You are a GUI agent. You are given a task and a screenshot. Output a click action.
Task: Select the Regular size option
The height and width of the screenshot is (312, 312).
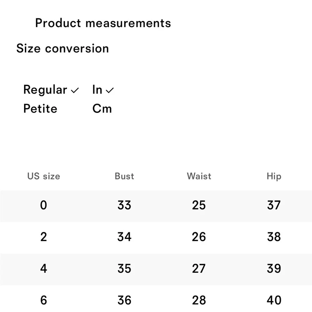point(45,90)
